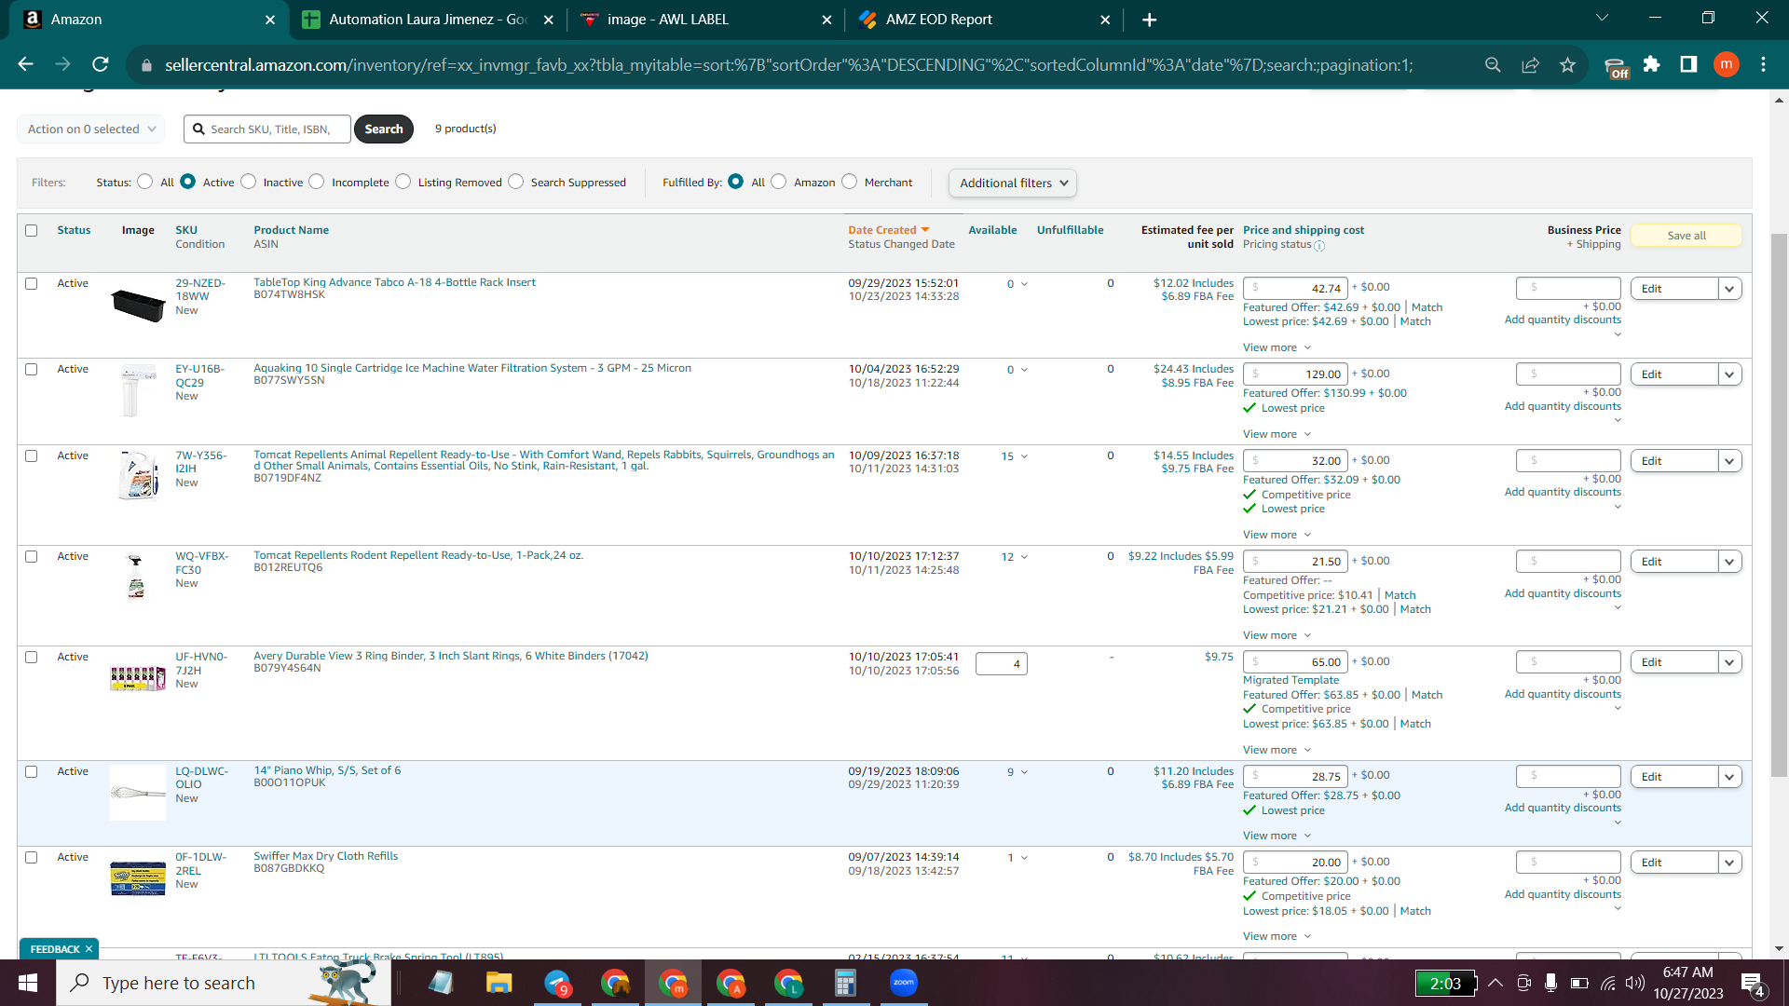The image size is (1789, 1006).
Task: Reload the Seller Central page
Action: (101, 64)
